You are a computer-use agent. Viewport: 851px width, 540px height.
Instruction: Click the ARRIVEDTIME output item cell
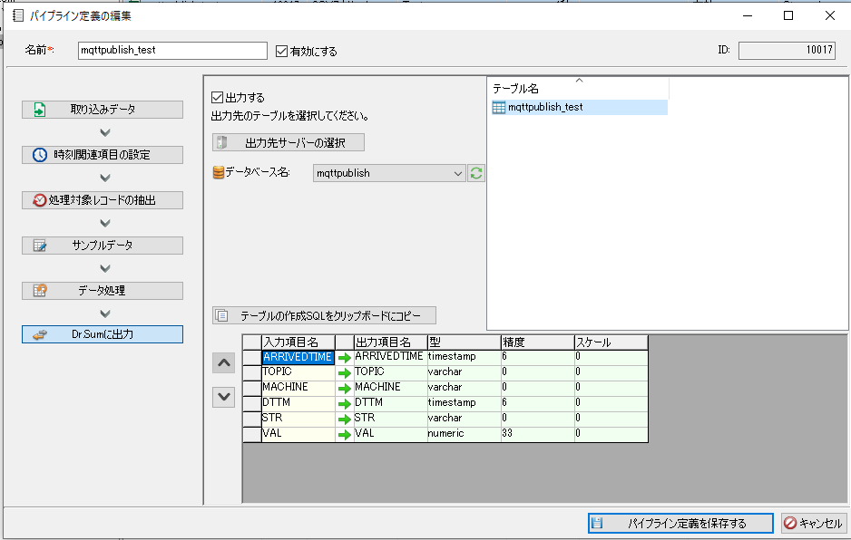[x=390, y=357]
